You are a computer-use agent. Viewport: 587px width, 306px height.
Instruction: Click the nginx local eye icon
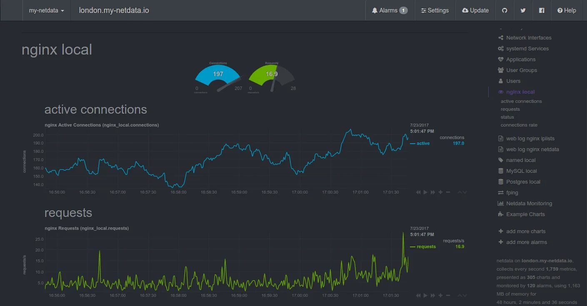[x=501, y=92]
